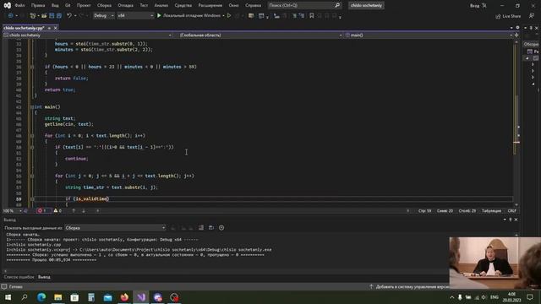This screenshot has height=304, width=541.
Task: Open the search magnifier in title bar
Action: 337,5
